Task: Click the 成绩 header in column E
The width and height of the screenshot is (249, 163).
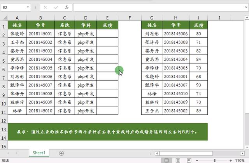Action: [x=107, y=25]
